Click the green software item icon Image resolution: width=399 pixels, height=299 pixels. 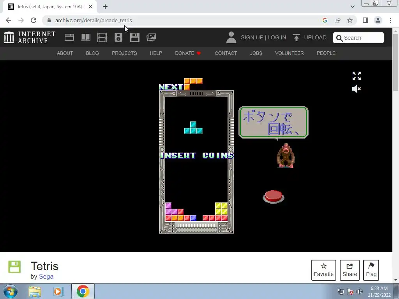click(14, 267)
